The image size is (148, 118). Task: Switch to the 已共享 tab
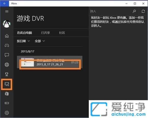click(45, 33)
